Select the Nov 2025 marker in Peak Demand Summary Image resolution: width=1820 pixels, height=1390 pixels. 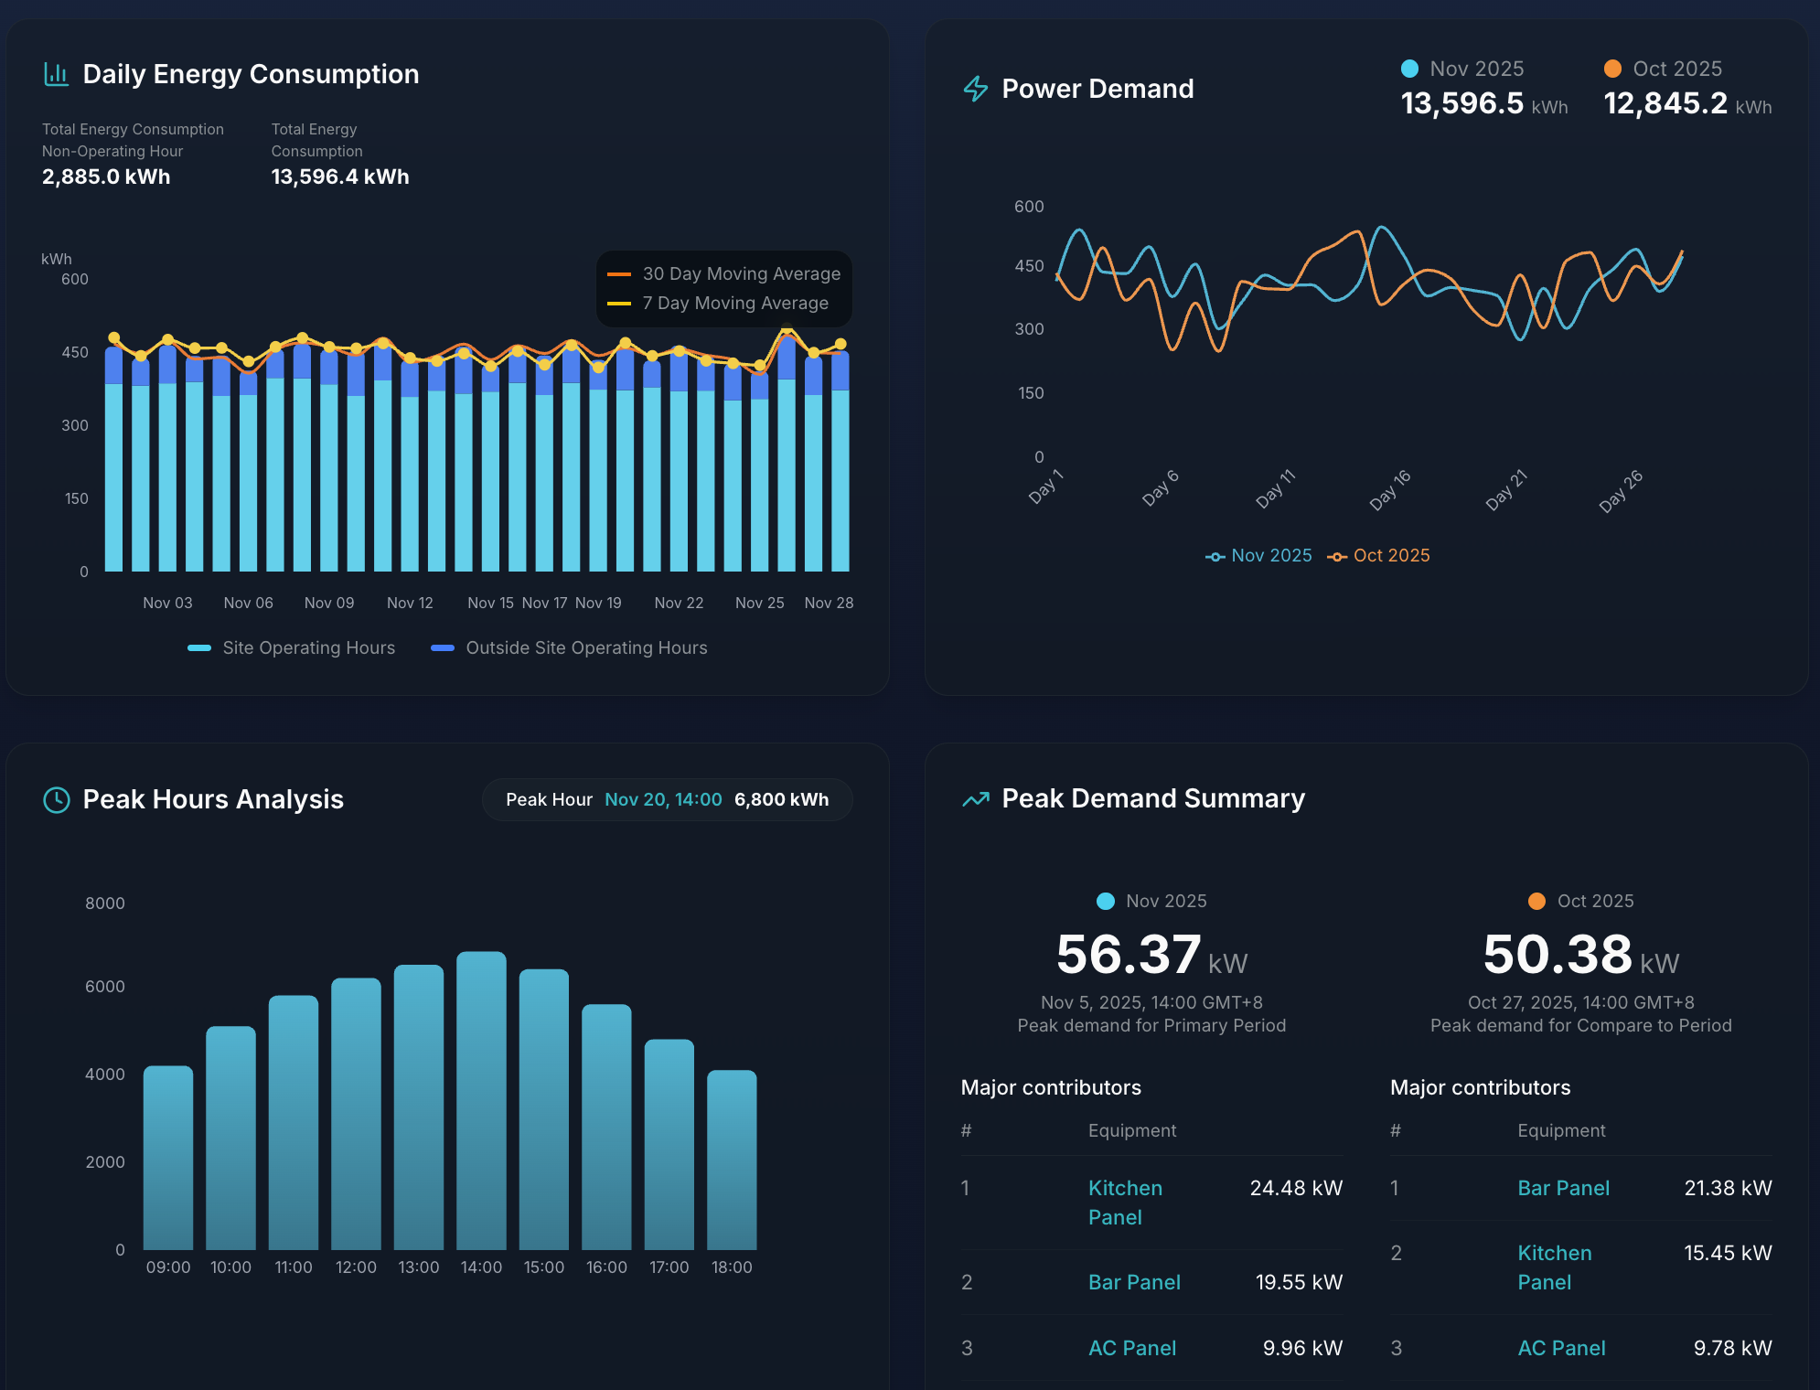[x=1106, y=901]
